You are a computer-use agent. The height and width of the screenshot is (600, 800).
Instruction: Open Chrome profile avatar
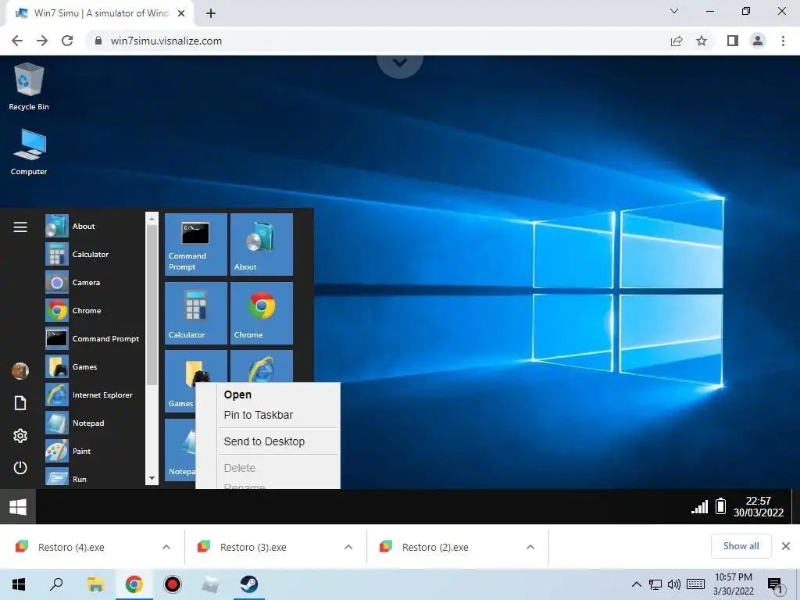tap(758, 41)
